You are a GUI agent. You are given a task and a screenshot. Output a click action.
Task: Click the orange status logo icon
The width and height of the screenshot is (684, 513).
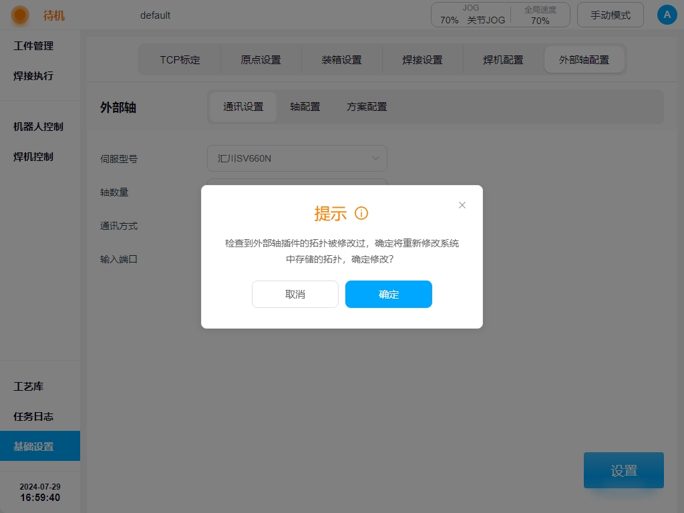tap(20, 15)
